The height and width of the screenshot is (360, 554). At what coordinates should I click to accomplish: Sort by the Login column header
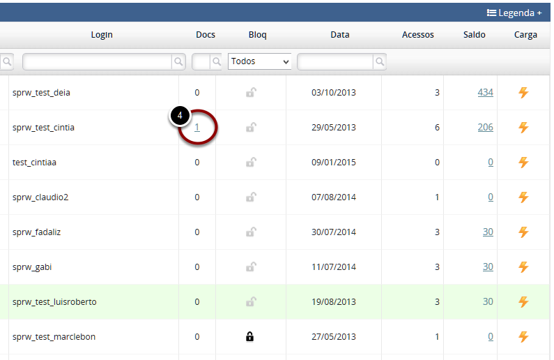click(x=102, y=35)
